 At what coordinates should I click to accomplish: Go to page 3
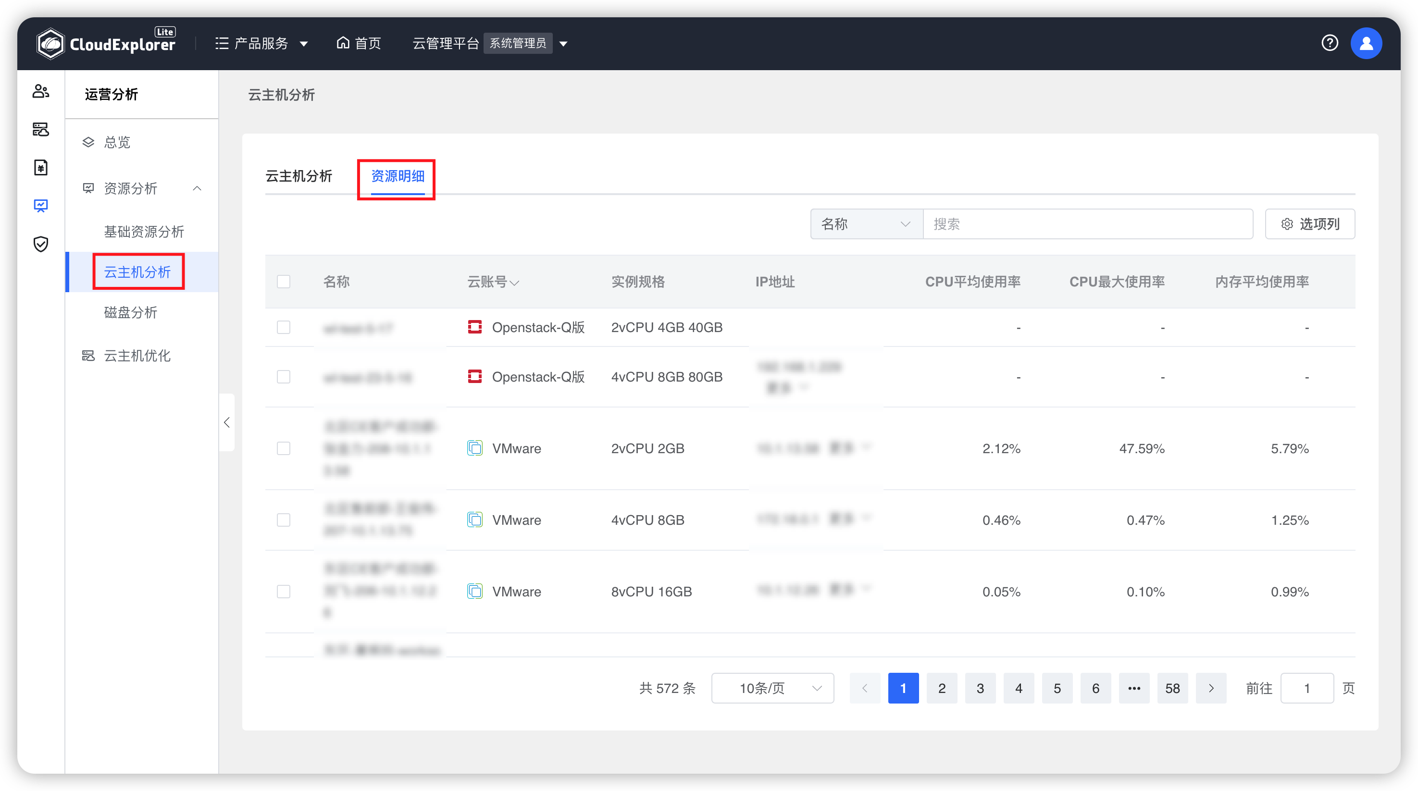(x=981, y=688)
